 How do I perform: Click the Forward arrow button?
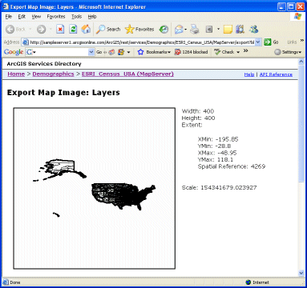coord(41,30)
